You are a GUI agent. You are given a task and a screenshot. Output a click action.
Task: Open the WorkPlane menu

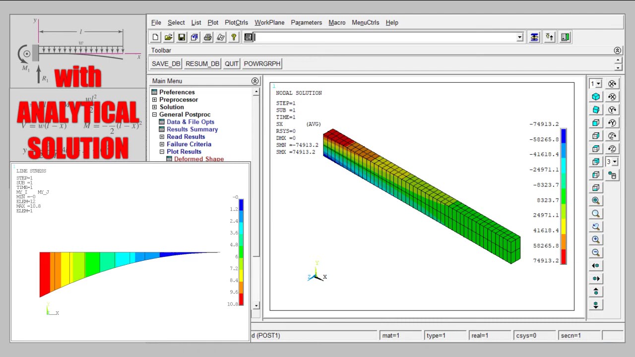pos(269,22)
